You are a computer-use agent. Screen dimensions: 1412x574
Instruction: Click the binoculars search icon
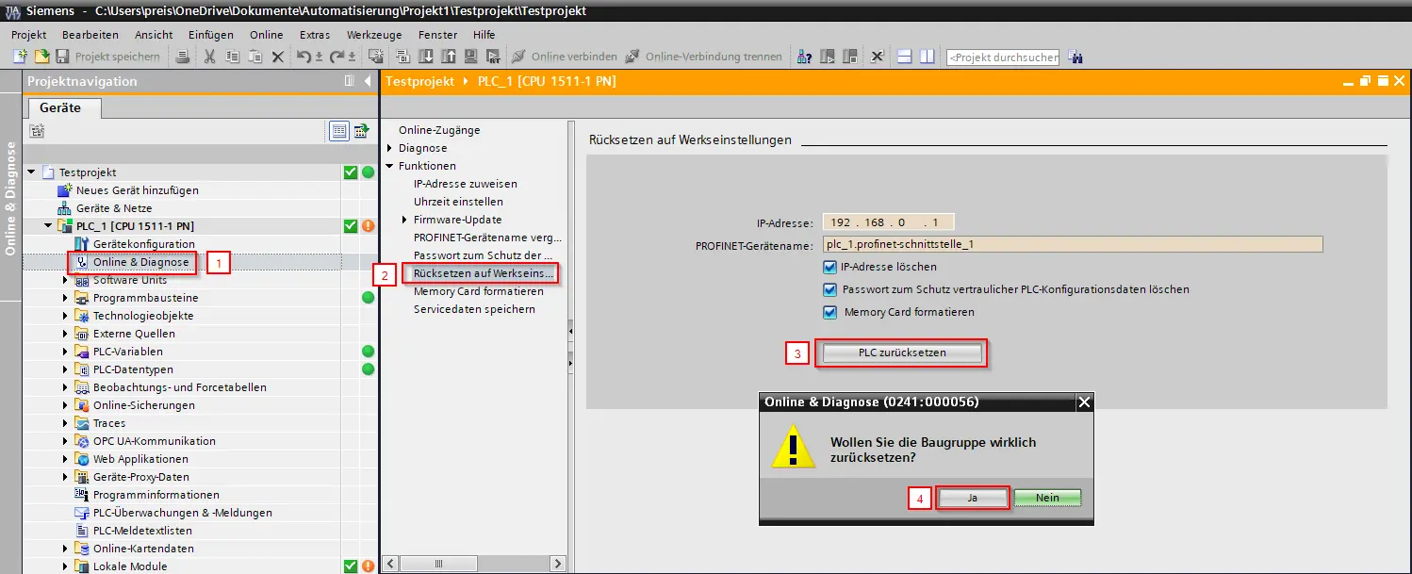tap(1074, 57)
